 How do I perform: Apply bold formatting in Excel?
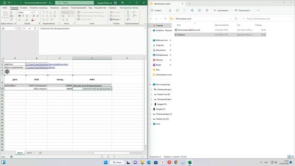(x=19, y=16)
